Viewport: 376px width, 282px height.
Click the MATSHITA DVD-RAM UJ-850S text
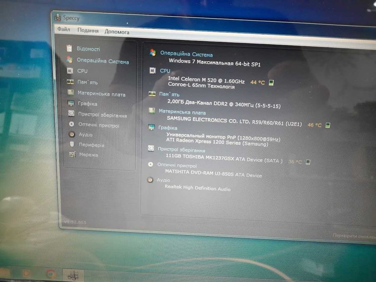(x=214, y=173)
